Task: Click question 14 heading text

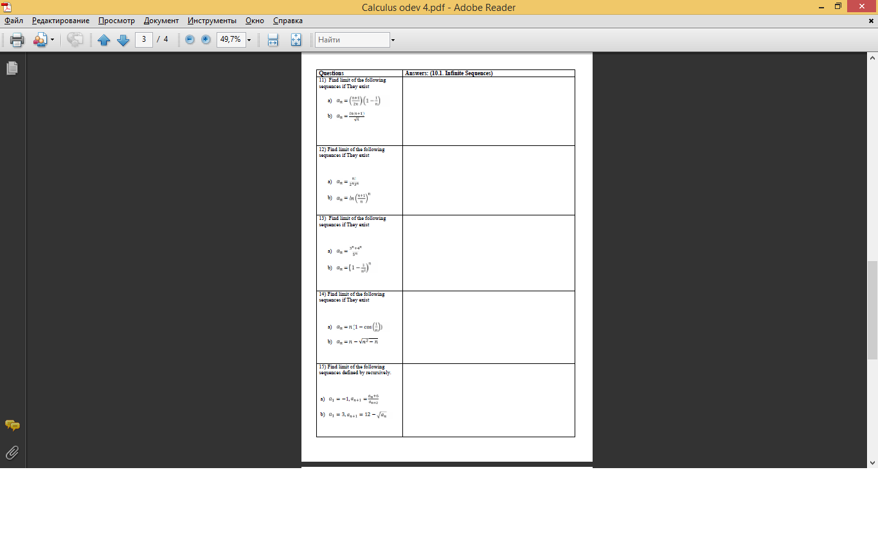Action: coord(352,297)
